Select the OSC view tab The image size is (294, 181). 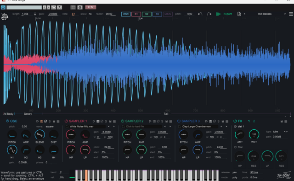[x=126, y=14]
